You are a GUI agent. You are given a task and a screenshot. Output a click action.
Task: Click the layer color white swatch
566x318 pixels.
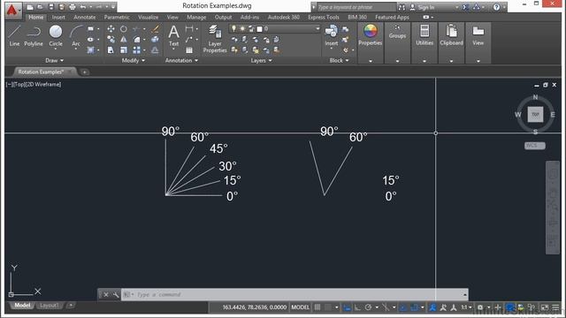(x=259, y=28)
